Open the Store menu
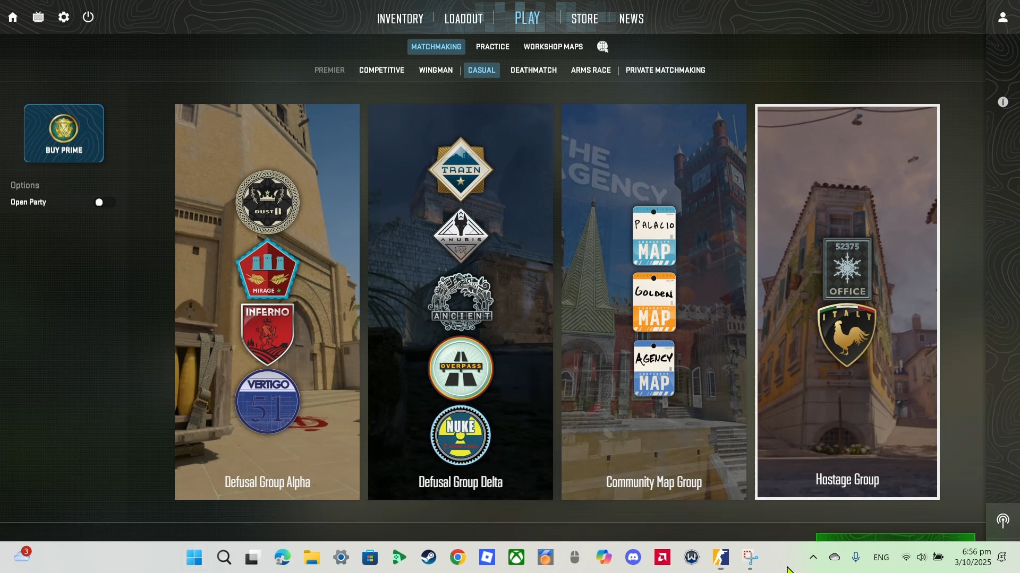This screenshot has width=1020, height=573. (x=585, y=19)
